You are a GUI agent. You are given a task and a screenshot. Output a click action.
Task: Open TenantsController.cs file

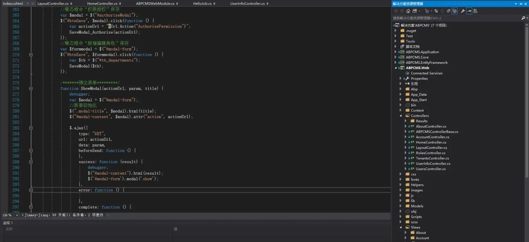click(x=432, y=158)
